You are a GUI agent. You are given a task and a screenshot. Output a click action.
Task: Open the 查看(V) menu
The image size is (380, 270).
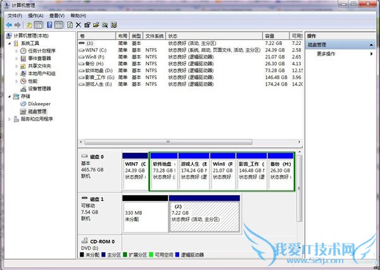(x=57, y=16)
